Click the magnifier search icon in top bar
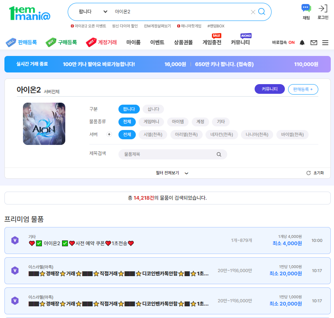Screen dimensions: 334x318 [x=261, y=12]
